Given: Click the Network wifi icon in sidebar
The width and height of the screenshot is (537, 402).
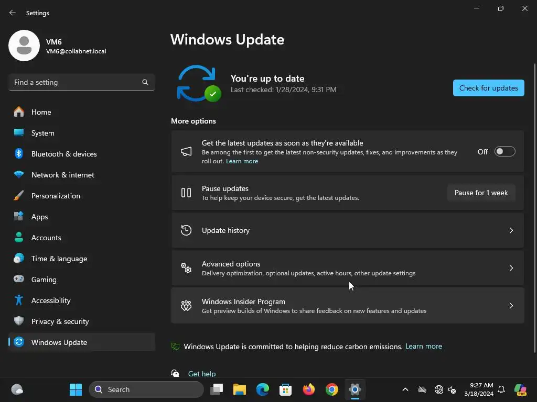Looking at the screenshot, I should [19, 174].
